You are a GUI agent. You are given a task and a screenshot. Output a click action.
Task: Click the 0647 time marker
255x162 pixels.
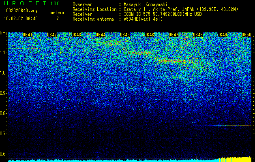point(174,35)
